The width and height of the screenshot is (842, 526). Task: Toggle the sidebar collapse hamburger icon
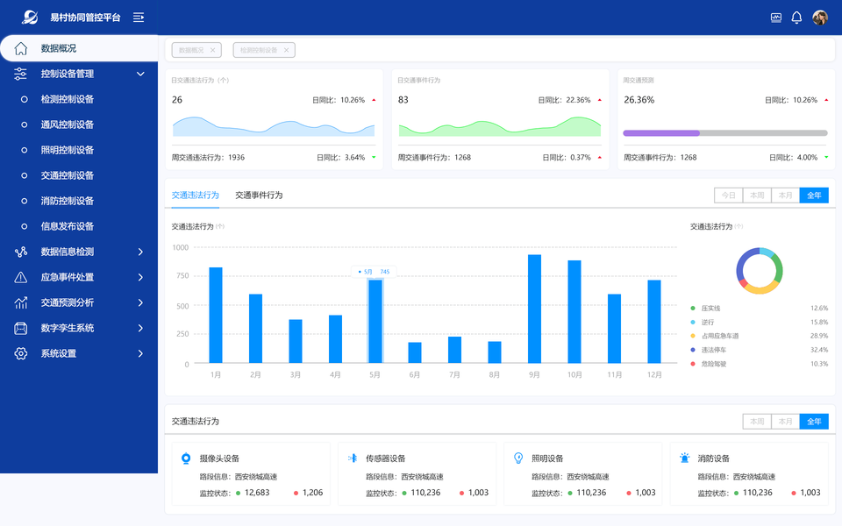click(139, 18)
